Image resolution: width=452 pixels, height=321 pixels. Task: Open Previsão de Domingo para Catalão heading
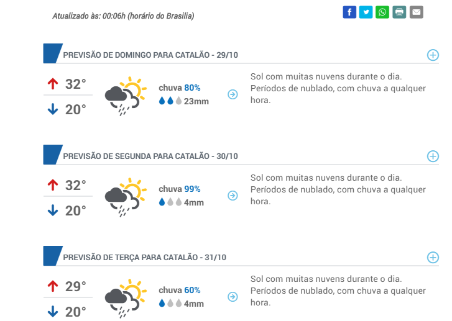150,55
